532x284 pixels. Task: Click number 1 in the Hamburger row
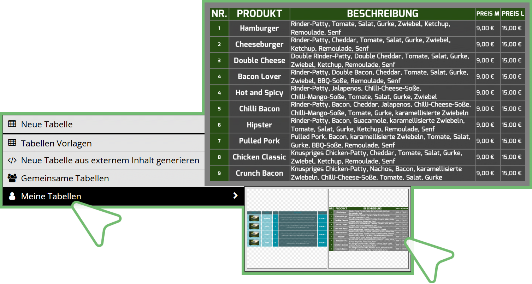coord(219,28)
